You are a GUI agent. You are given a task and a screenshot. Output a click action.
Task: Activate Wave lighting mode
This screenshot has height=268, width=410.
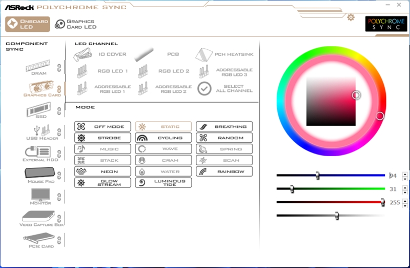[163, 149]
